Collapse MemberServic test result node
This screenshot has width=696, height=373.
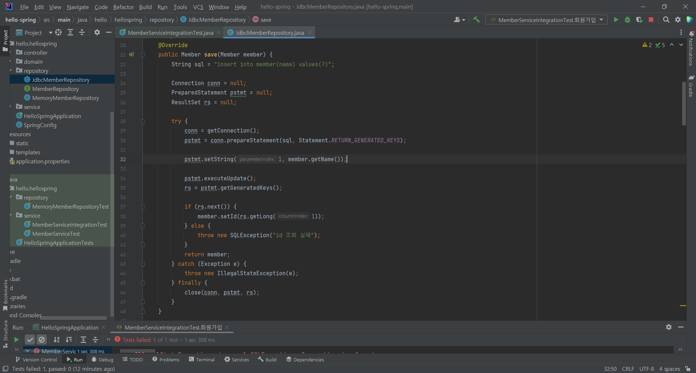pyautogui.click(x=27, y=351)
